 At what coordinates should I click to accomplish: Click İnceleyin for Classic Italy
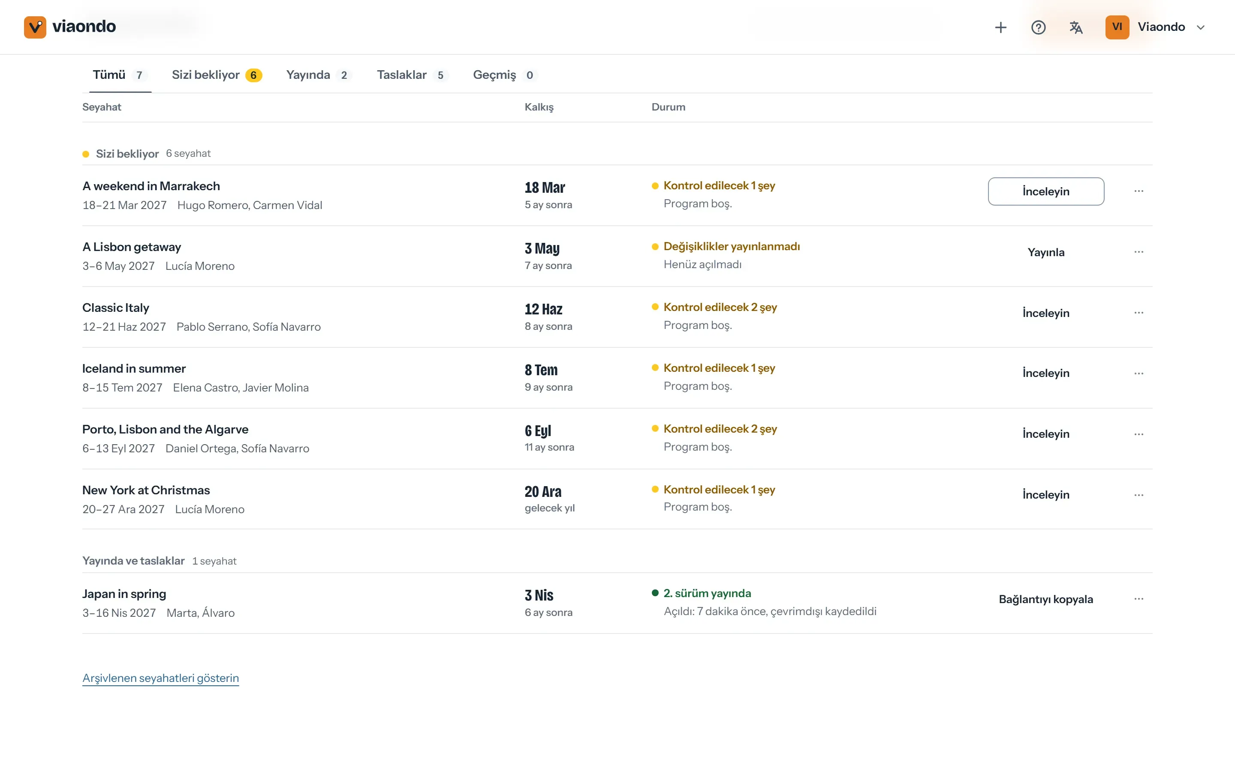coord(1045,313)
